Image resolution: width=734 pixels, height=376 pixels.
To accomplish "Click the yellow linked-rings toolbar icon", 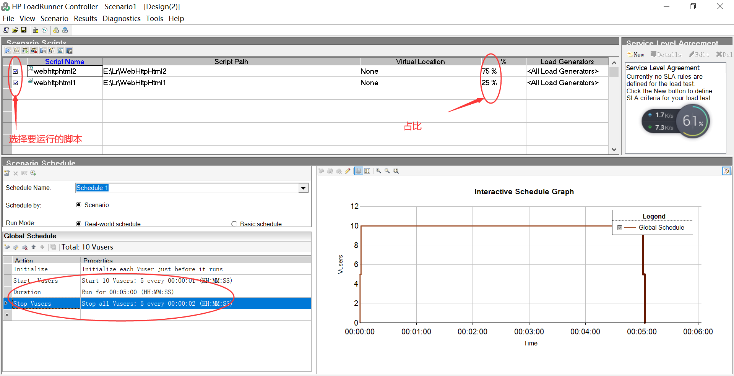I will [56, 30].
